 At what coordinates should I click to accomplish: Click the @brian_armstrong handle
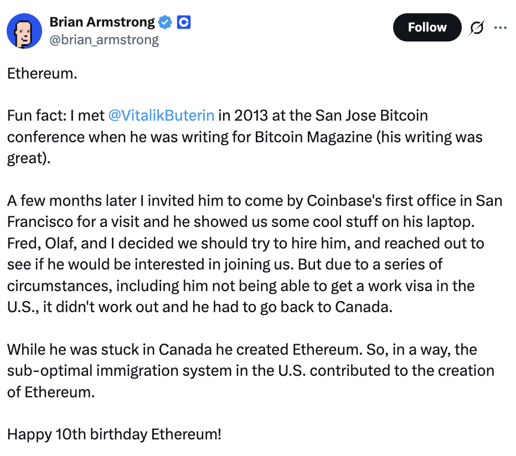pyautogui.click(x=104, y=40)
